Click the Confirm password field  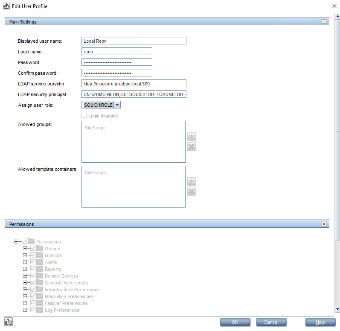pos(117,73)
